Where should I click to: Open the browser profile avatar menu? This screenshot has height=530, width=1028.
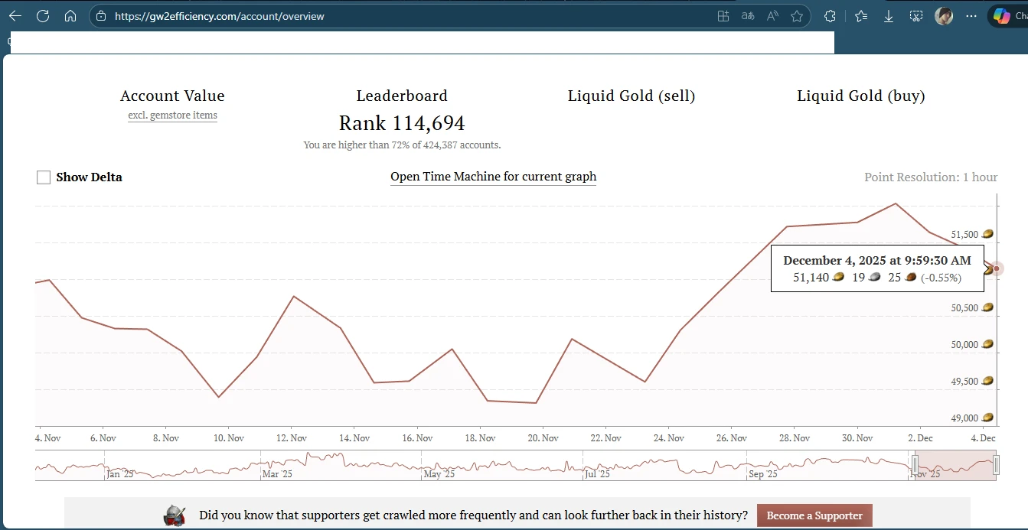pyautogui.click(x=944, y=16)
